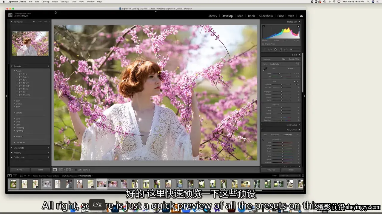The width and height of the screenshot is (382, 214).
Task: Click the Copy... settings button
Action: pyautogui.click(x=20, y=170)
